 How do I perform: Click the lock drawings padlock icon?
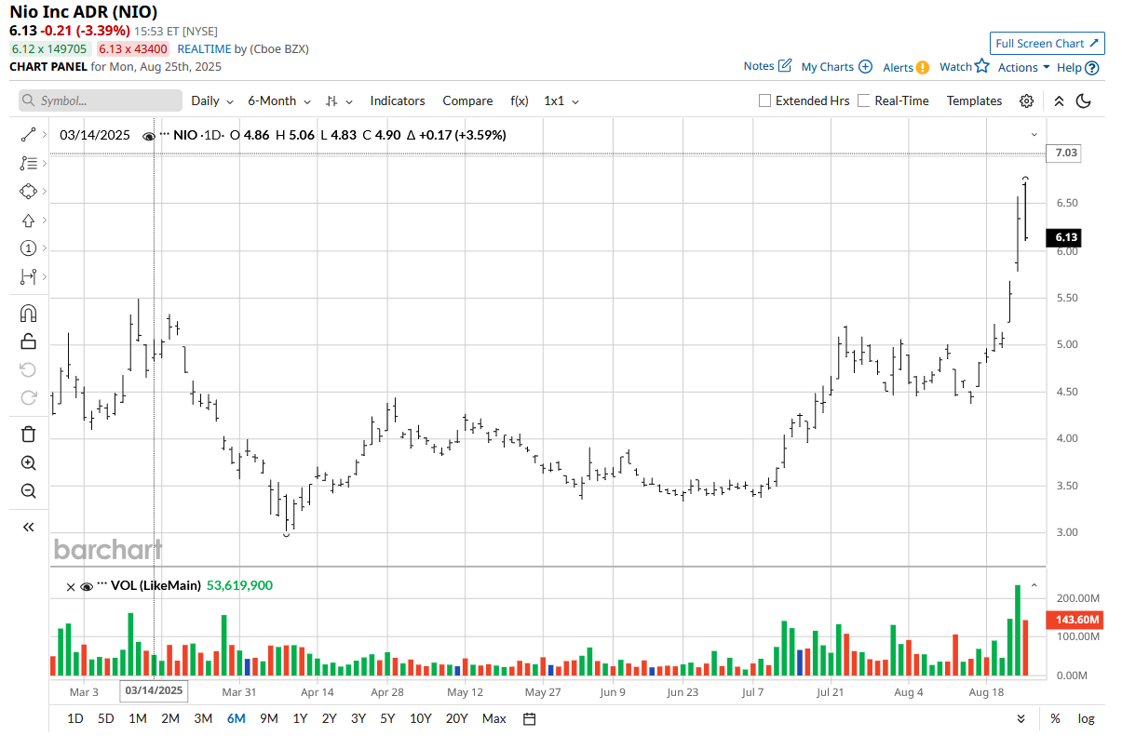click(x=28, y=341)
